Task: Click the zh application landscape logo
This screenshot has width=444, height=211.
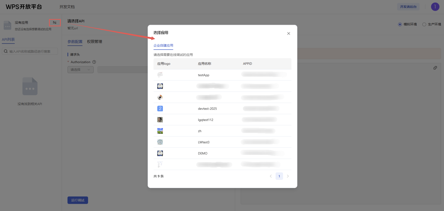Action: click(x=160, y=131)
